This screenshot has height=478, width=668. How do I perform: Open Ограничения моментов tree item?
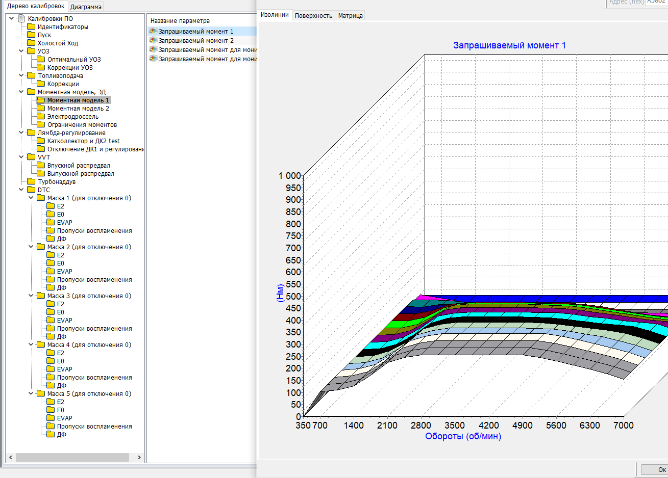[x=82, y=124]
